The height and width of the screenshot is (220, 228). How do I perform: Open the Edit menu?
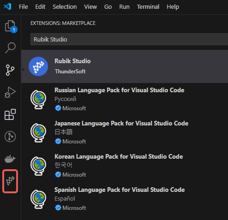(x=40, y=7)
